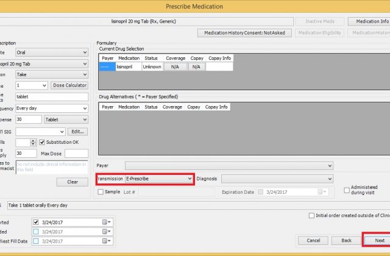Open the Ended date calendar picker
The image size is (390, 256).
109,232
